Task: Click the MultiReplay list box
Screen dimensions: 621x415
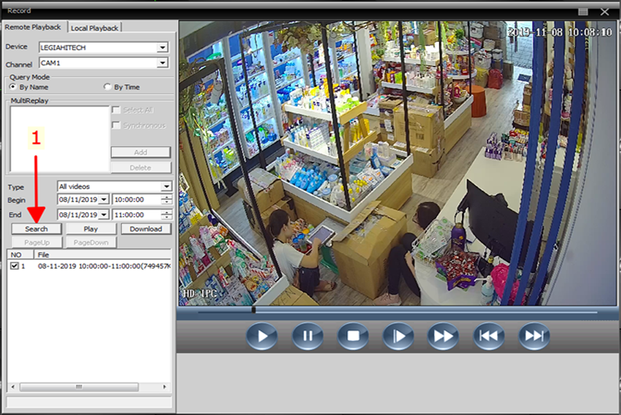Action: (59, 139)
